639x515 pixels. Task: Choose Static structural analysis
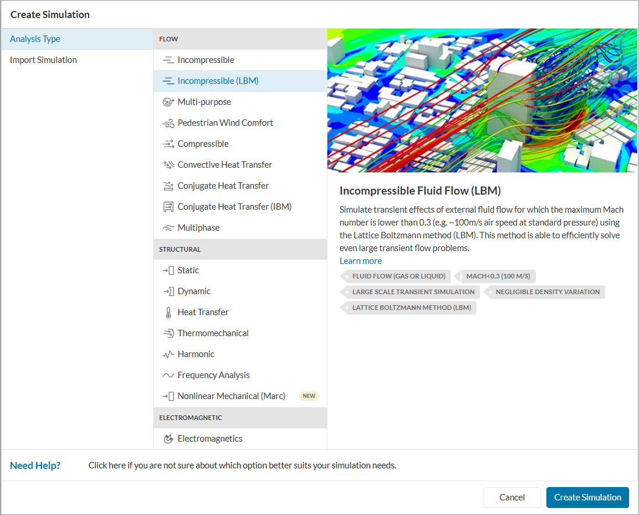coord(188,270)
